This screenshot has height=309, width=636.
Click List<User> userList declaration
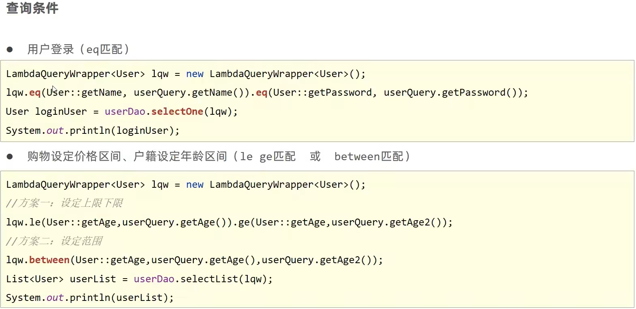(x=61, y=279)
